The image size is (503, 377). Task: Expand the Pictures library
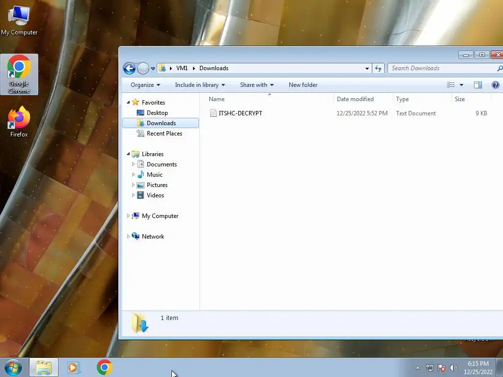pos(133,185)
